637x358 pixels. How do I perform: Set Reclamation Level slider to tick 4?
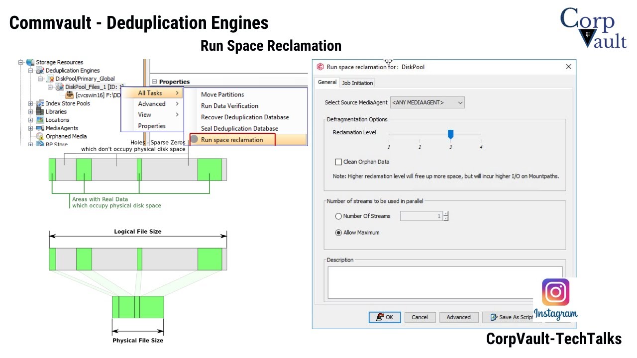click(x=481, y=134)
